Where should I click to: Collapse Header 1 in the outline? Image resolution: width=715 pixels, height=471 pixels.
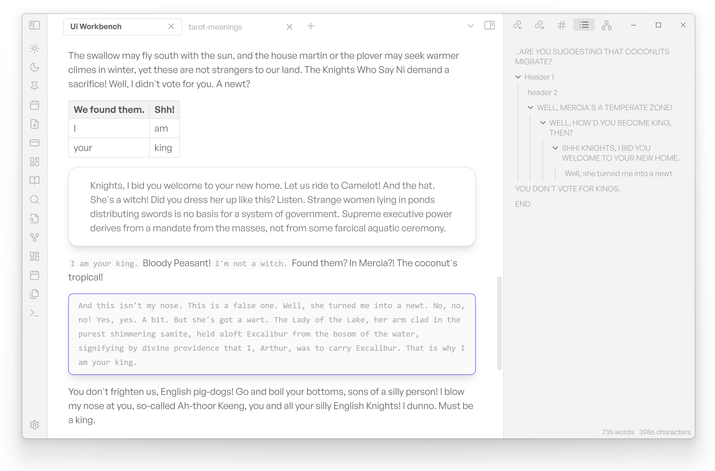[x=518, y=77]
